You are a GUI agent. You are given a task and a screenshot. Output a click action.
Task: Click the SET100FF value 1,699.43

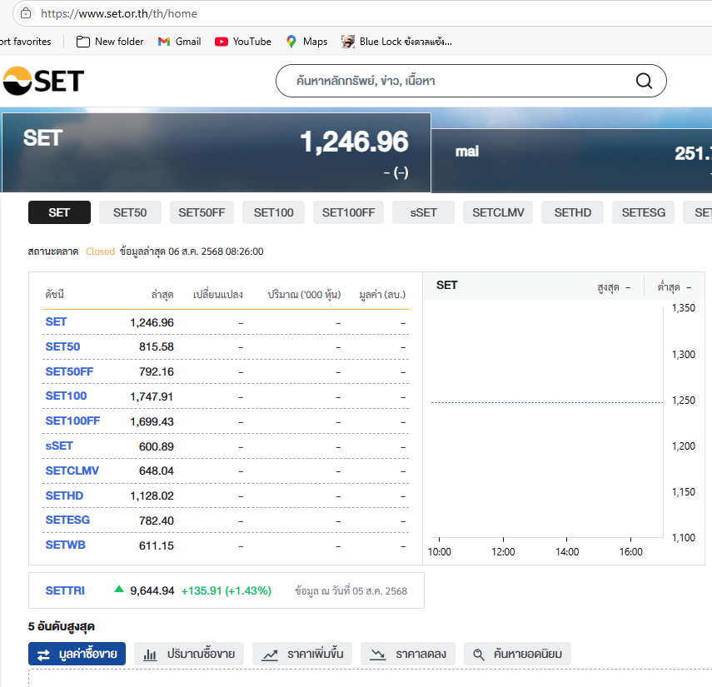pyautogui.click(x=152, y=422)
